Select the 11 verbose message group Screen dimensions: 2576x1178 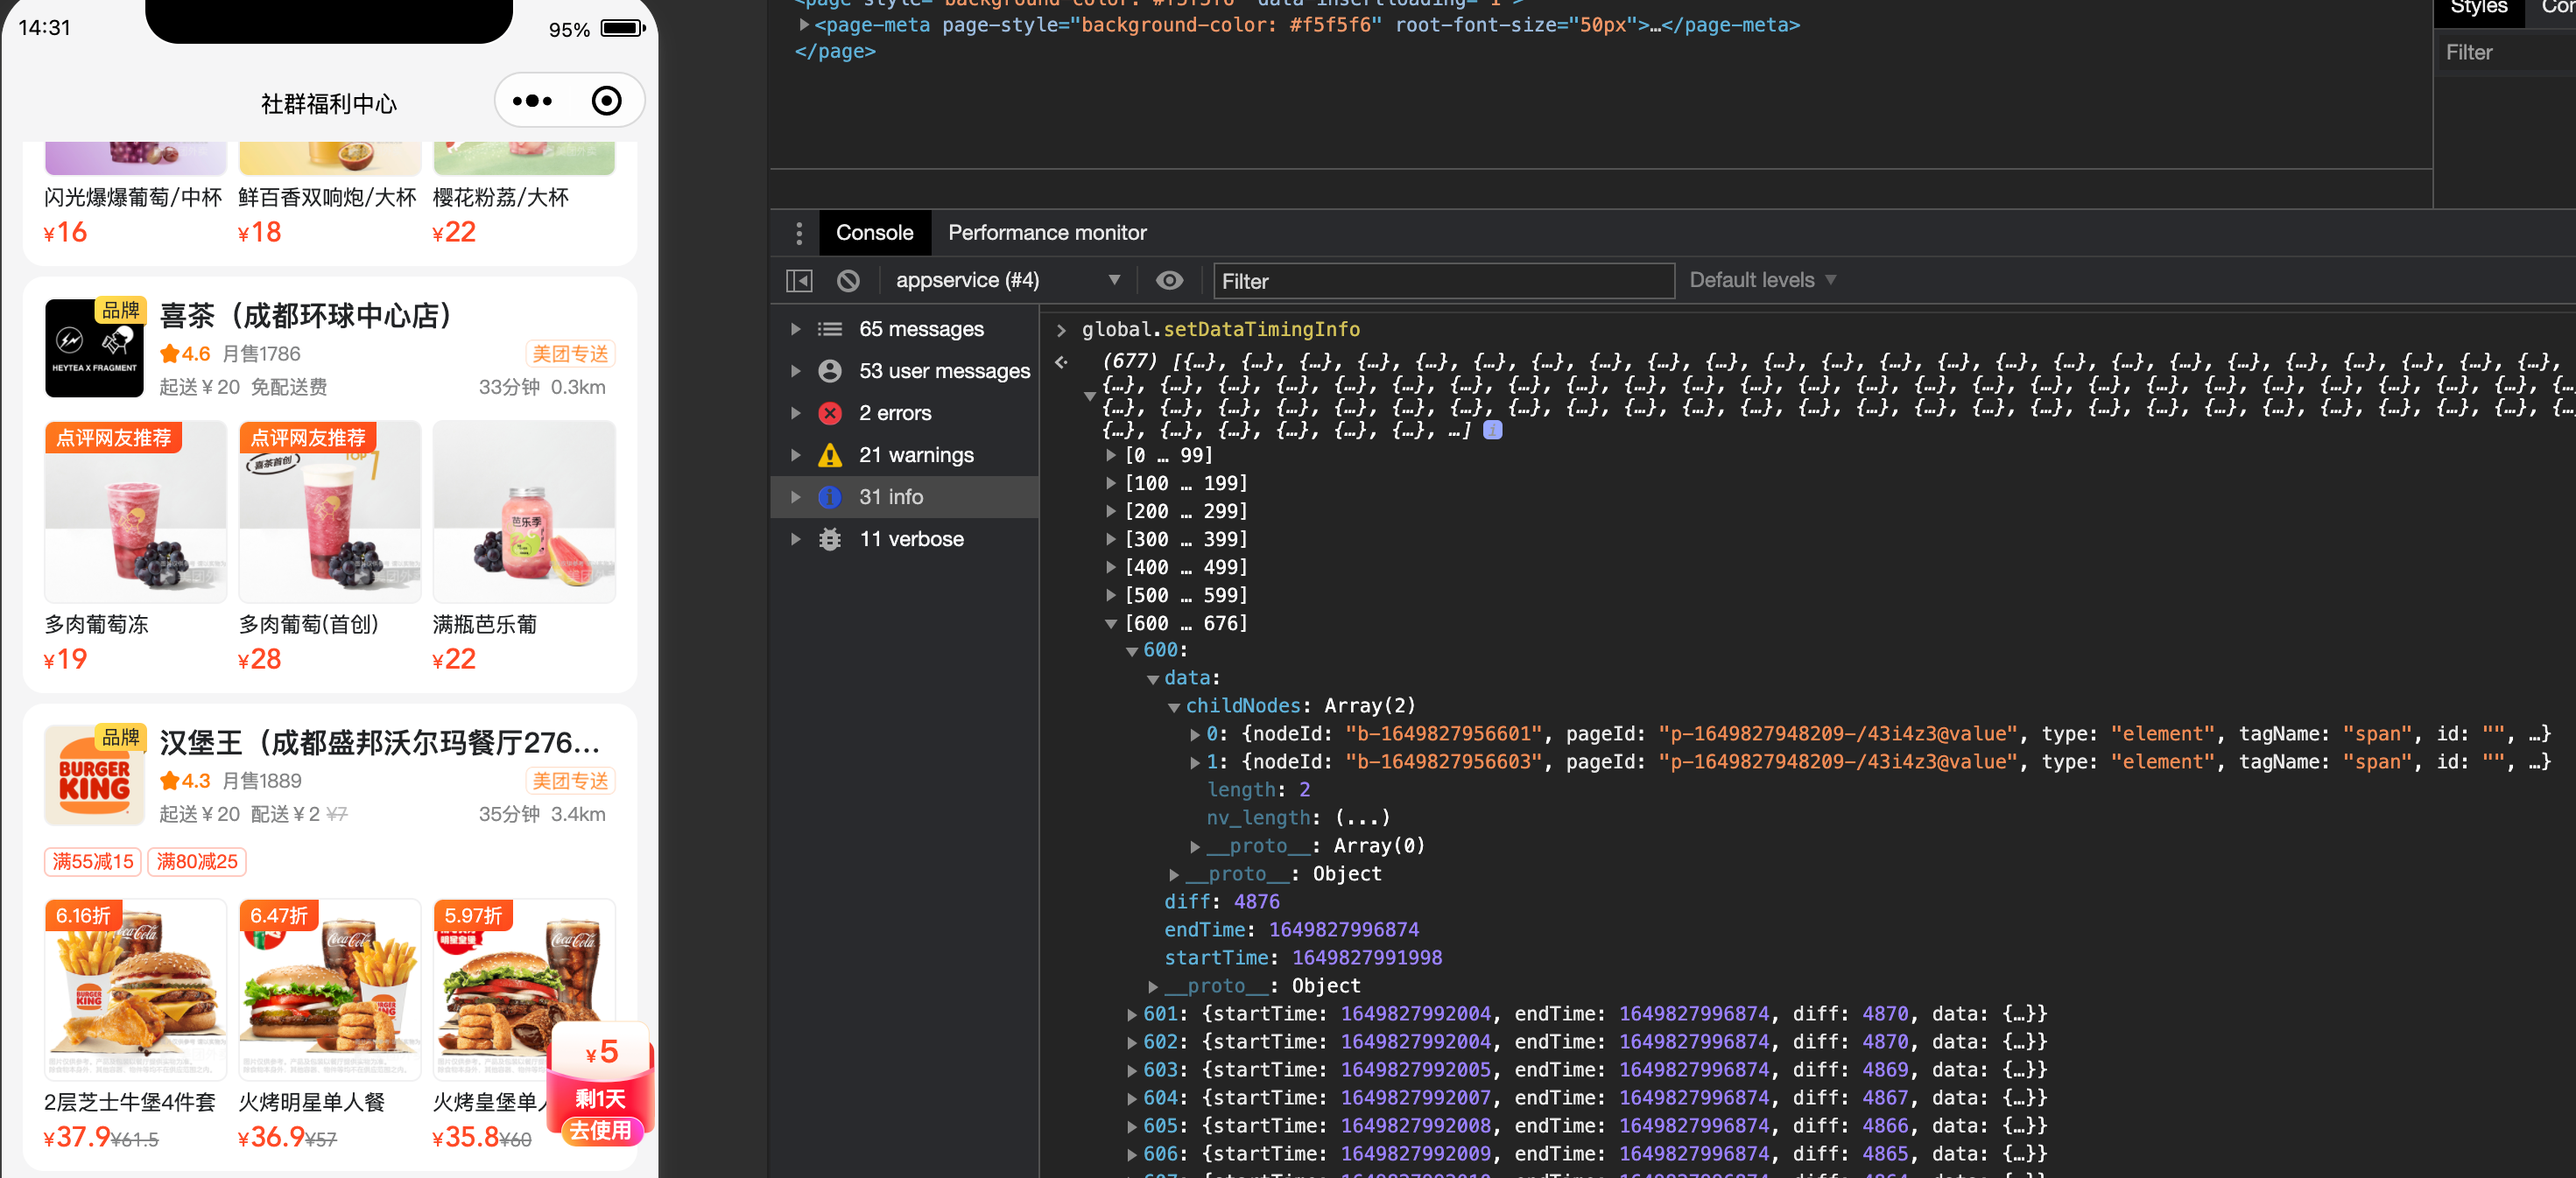910,538
